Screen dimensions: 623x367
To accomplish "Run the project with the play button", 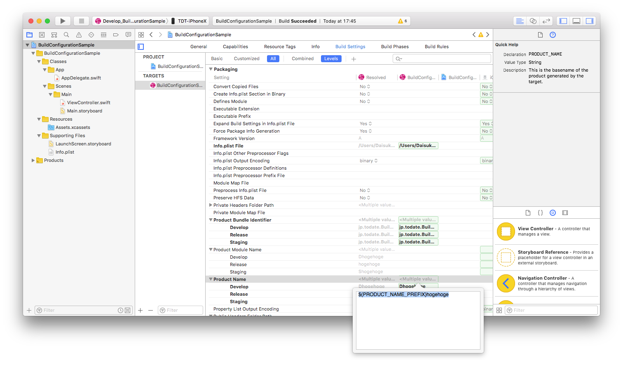I will (62, 21).
